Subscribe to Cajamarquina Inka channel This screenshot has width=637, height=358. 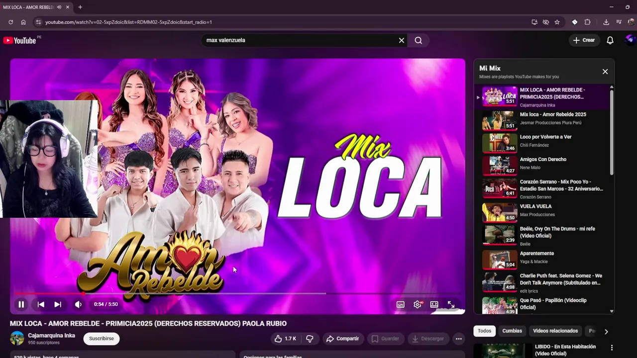pos(102,339)
